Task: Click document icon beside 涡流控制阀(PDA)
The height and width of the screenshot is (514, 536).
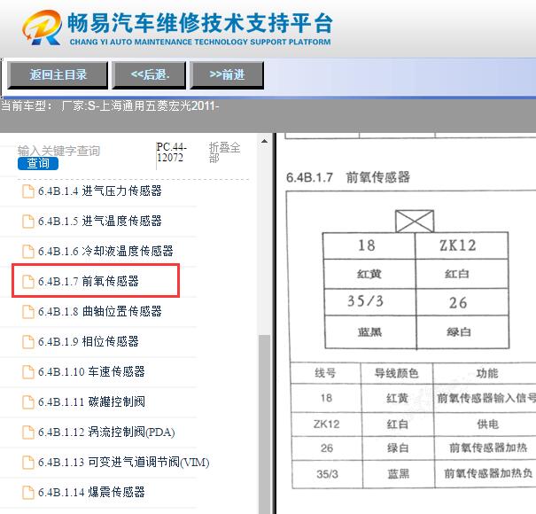Action: (x=28, y=432)
